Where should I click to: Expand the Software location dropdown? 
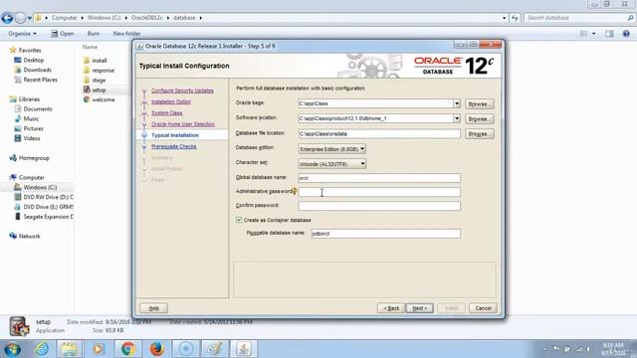click(457, 118)
